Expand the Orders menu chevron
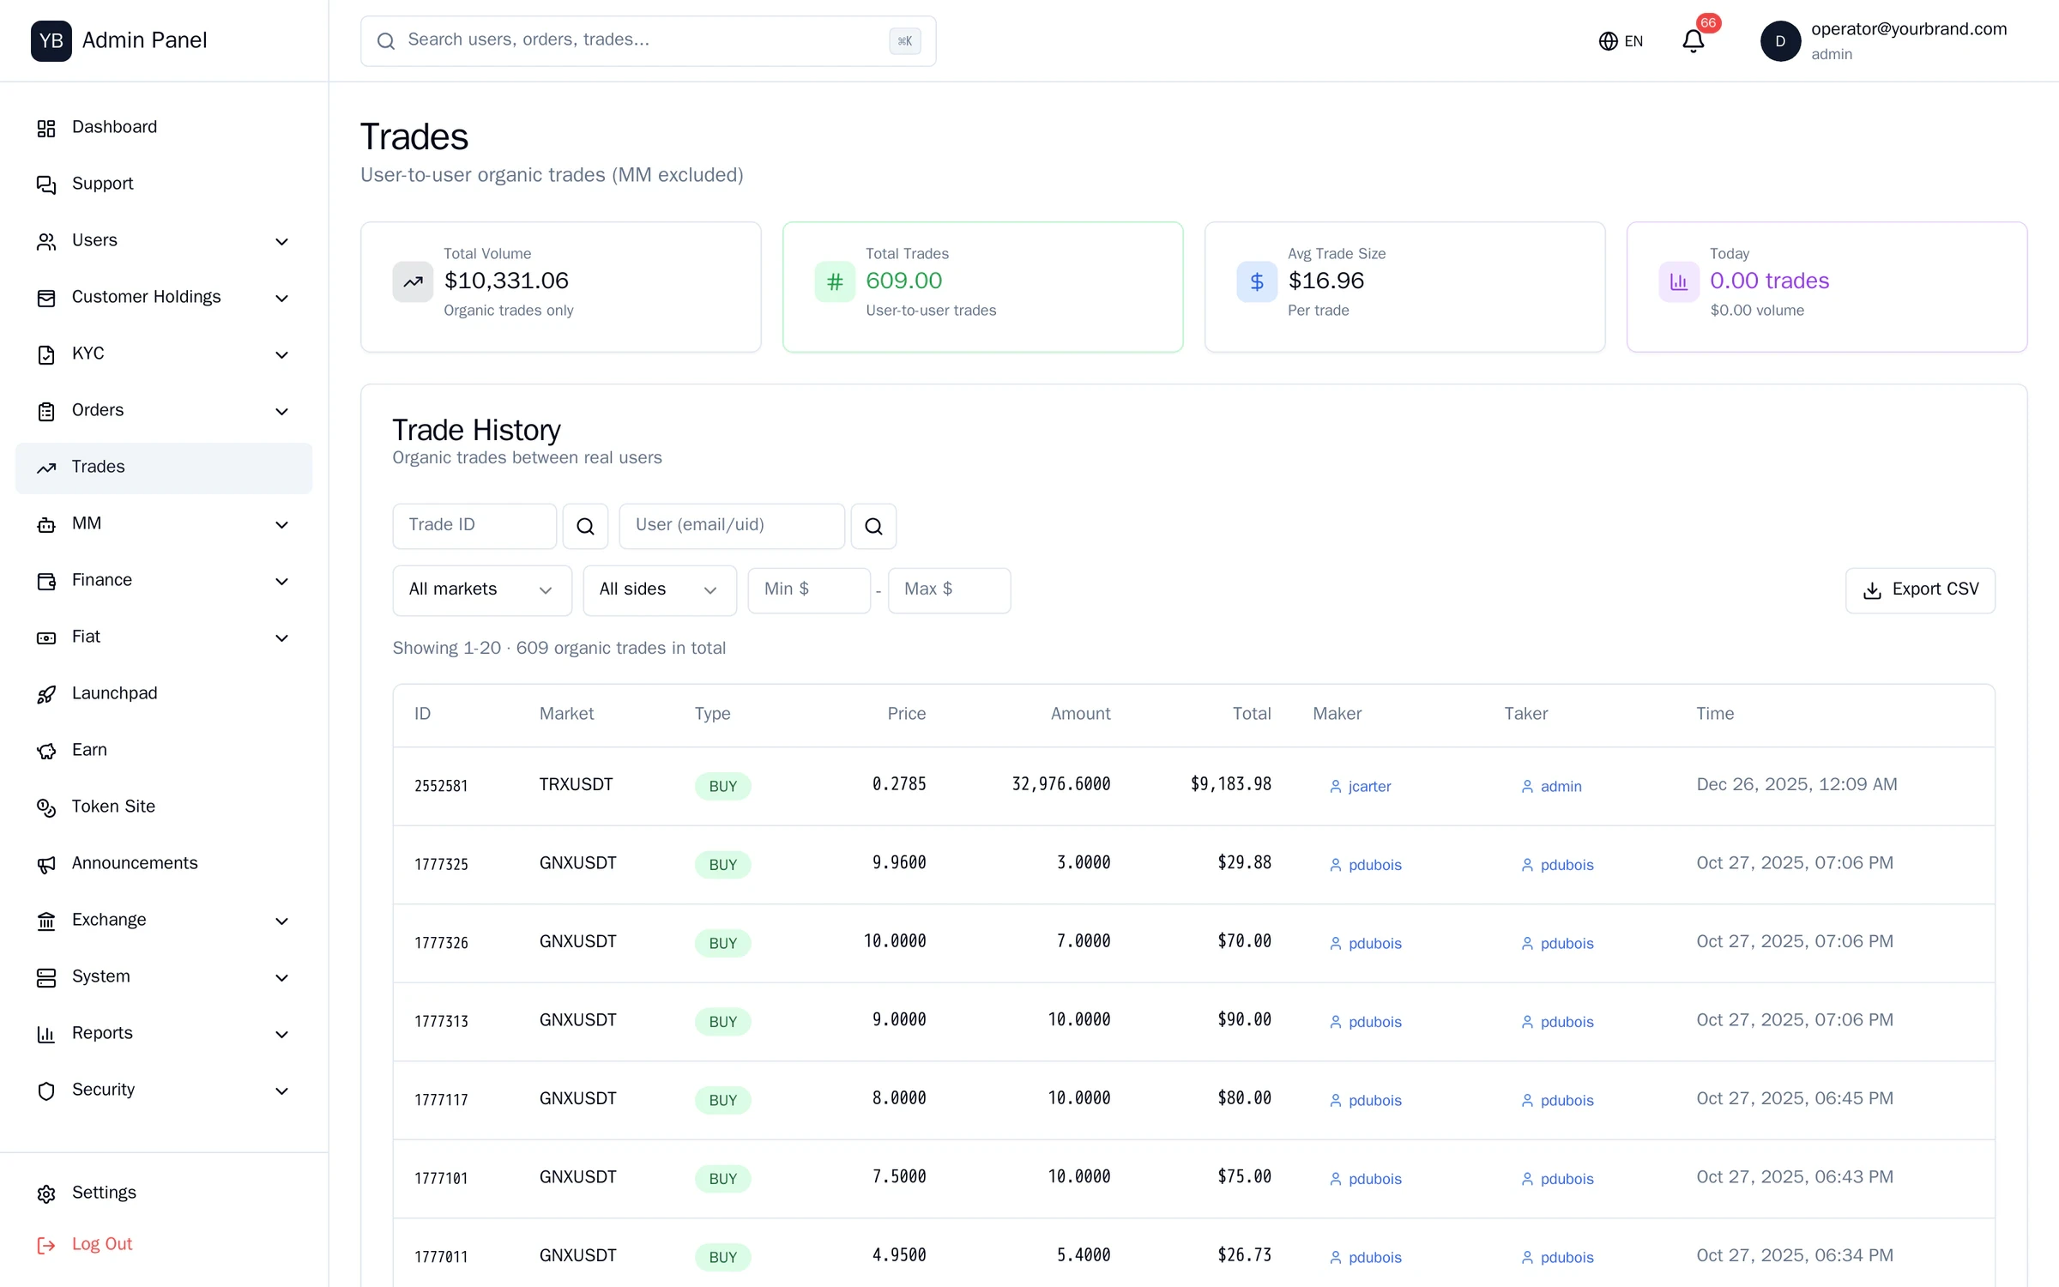 [x=281, y=411]
